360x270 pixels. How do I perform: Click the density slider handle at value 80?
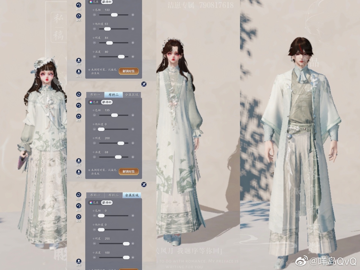click(121, 57)
